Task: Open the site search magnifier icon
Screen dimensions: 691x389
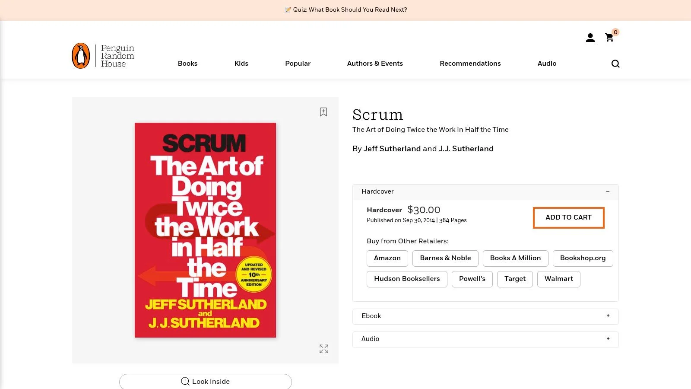Action: click(615, 64)
